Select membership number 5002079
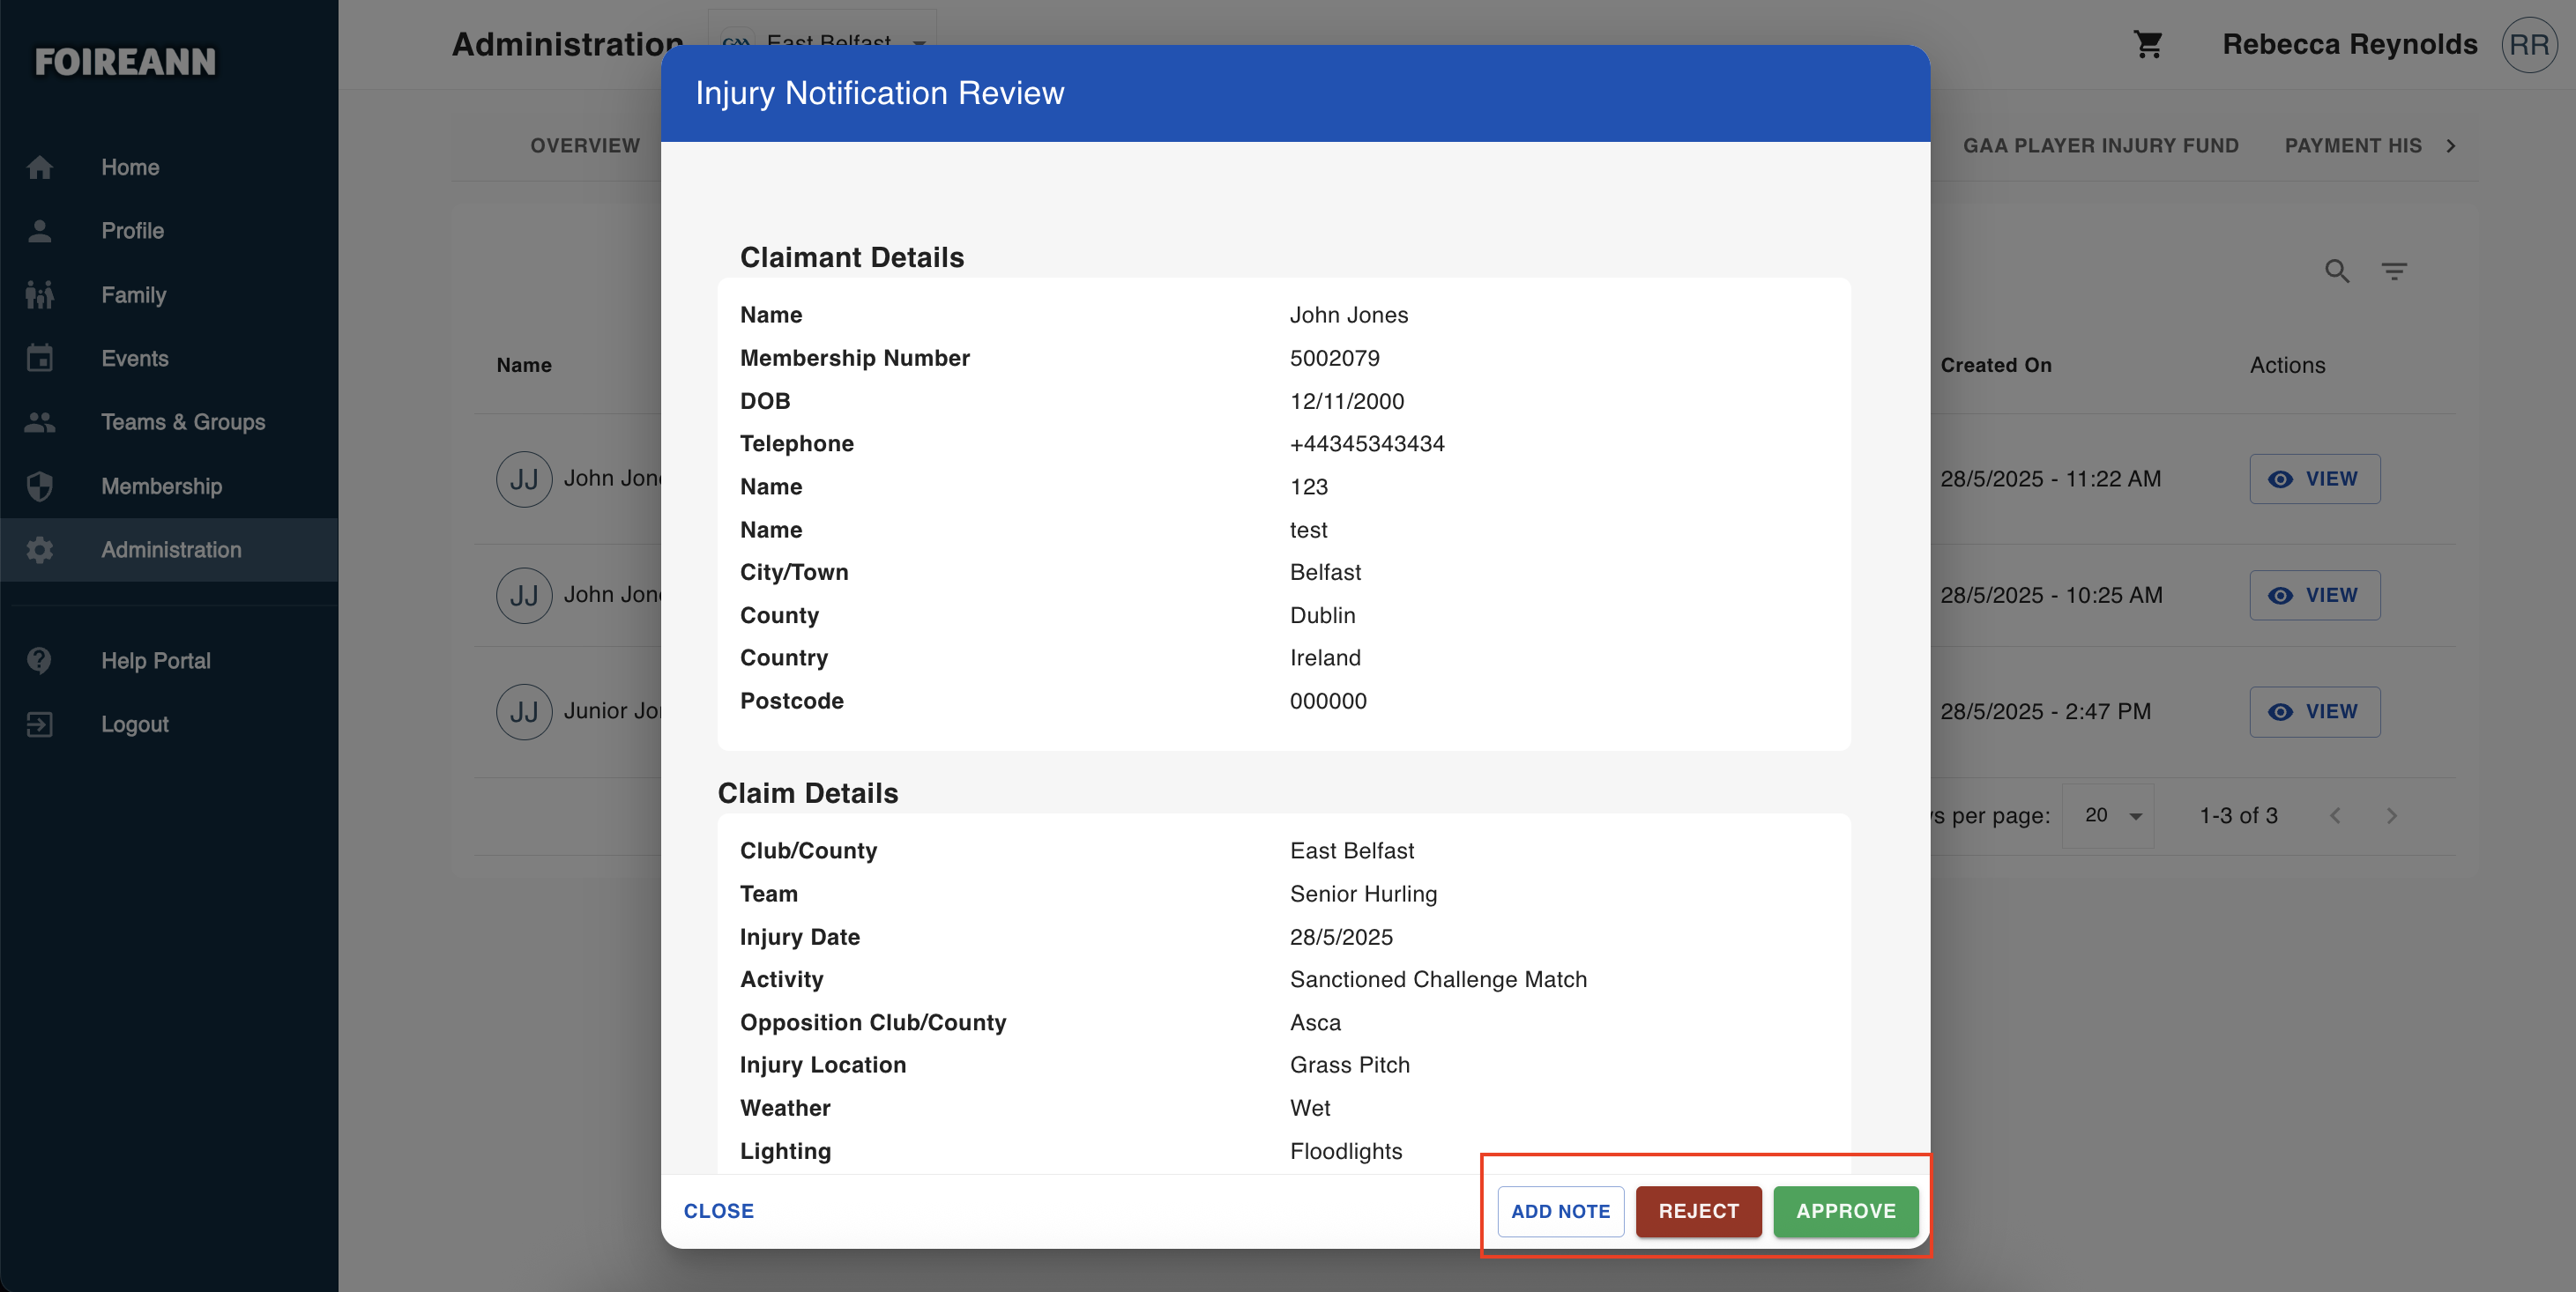Screen dimensions: 2576x1292 click(1334, 358)
